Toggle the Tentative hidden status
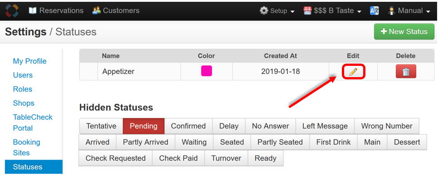Viewport: 438px width, 175px height. (x=101, y=126)
